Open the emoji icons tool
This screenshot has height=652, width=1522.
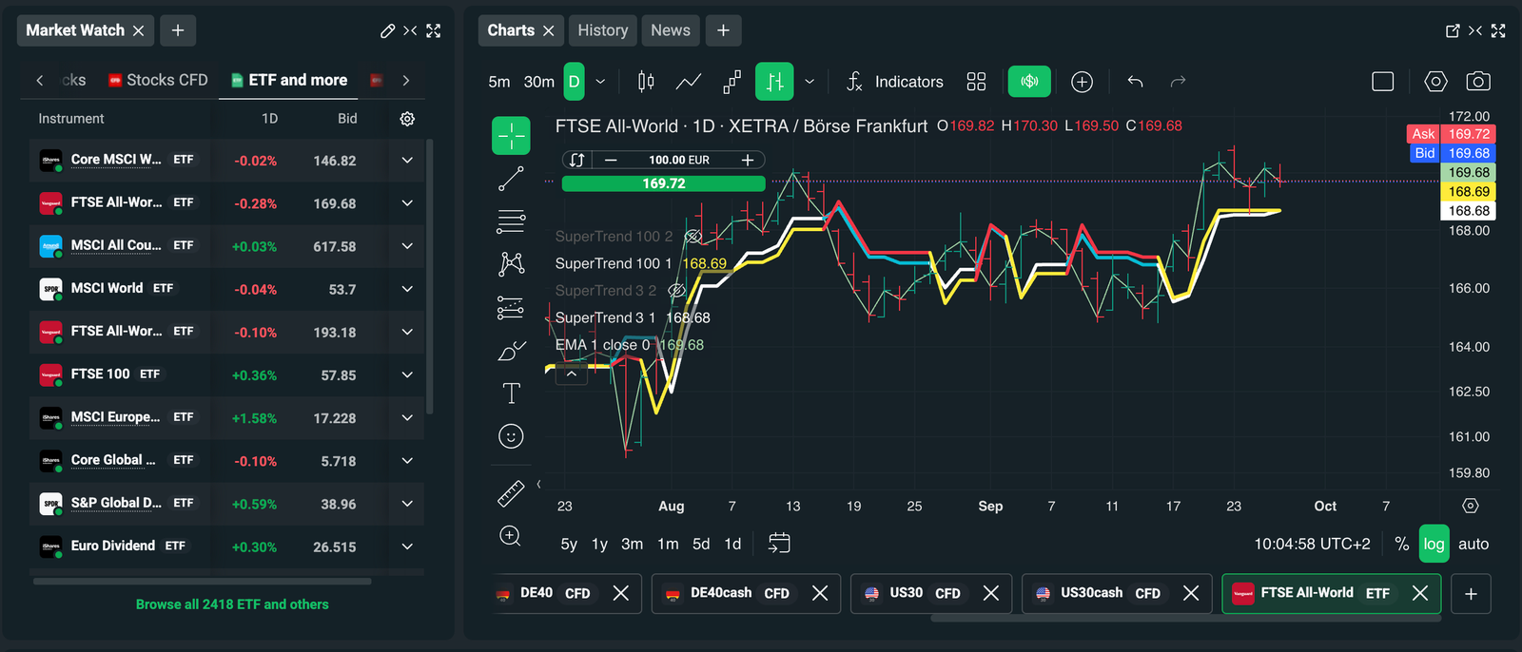tap(511, 436)
